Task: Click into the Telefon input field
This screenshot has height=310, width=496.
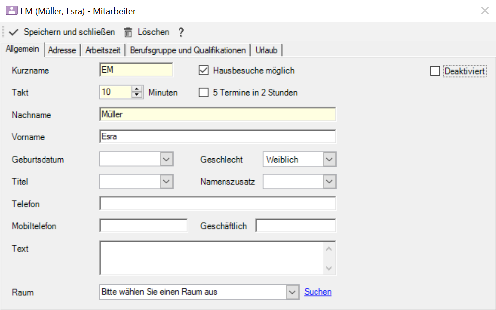Action: pos(218,204)
